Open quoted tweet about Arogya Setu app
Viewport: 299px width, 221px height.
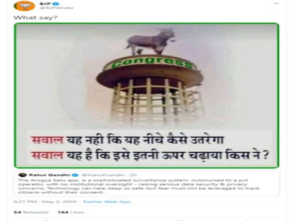[x=146, y=184]
